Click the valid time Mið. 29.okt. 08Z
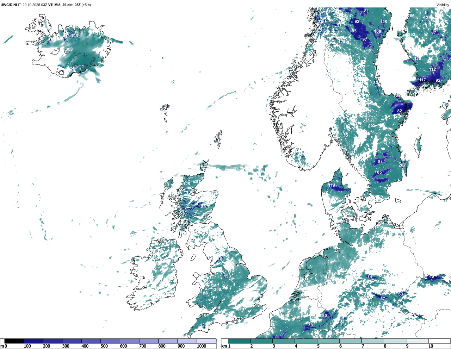Viewport: 451px width, 349px height. coord(67,5)
